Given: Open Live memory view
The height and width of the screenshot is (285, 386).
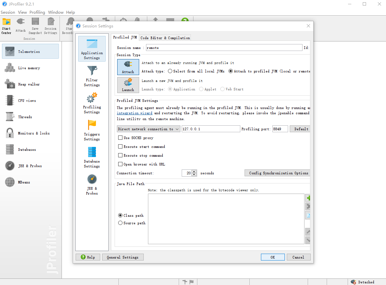Looking at the screenshot, I should pyautogui.click(x=30, y=68).
